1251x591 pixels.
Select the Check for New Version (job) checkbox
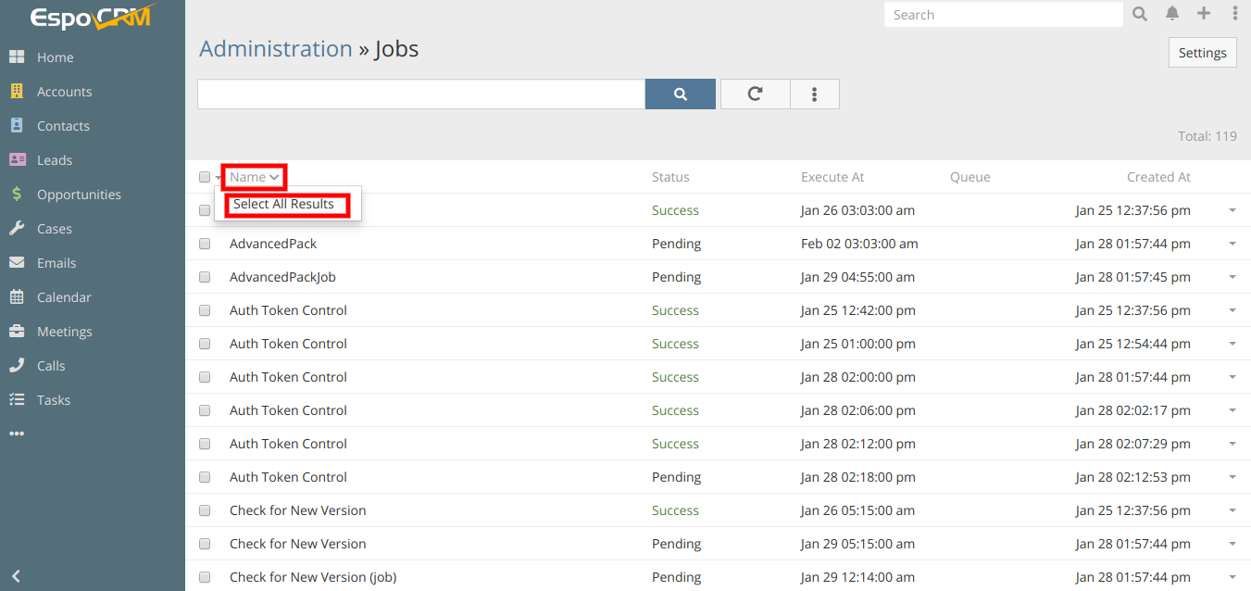[x=205, y=577]
